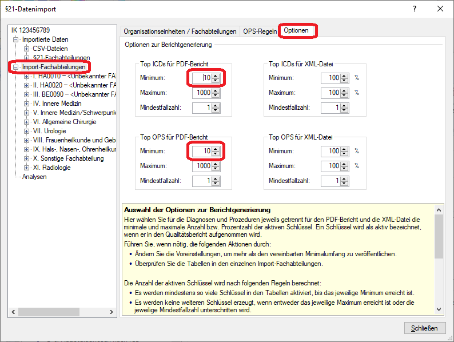
Task: Decrease Minimum percent of Top ICDs XML-Datei
Action: (x=344, y=80)
